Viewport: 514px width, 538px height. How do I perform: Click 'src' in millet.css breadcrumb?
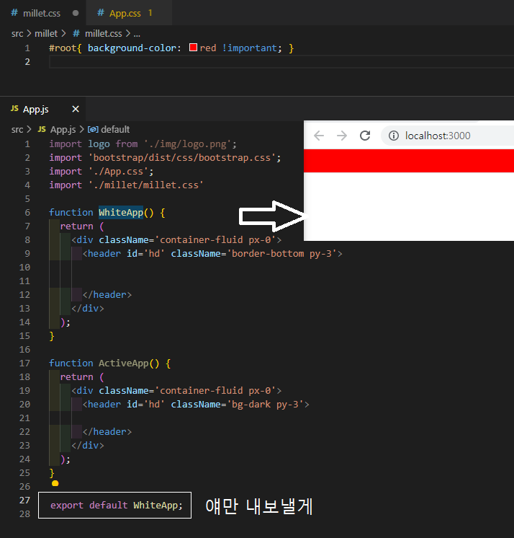(17, 34)
